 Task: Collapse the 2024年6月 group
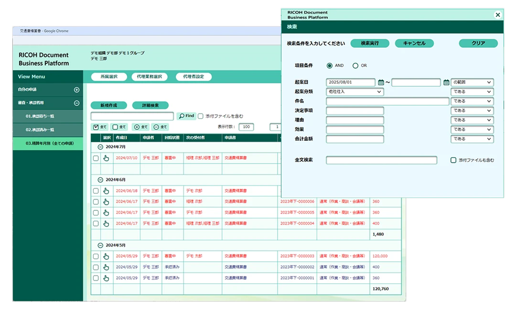100,180
